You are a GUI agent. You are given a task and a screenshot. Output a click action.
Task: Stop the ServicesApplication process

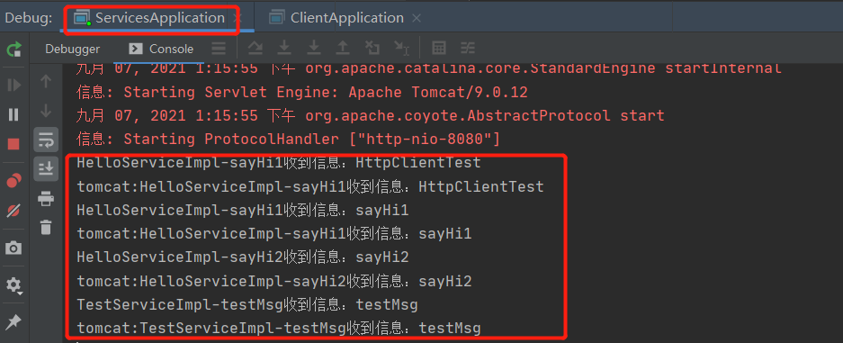pyautogui.click(x=14, y=143)
